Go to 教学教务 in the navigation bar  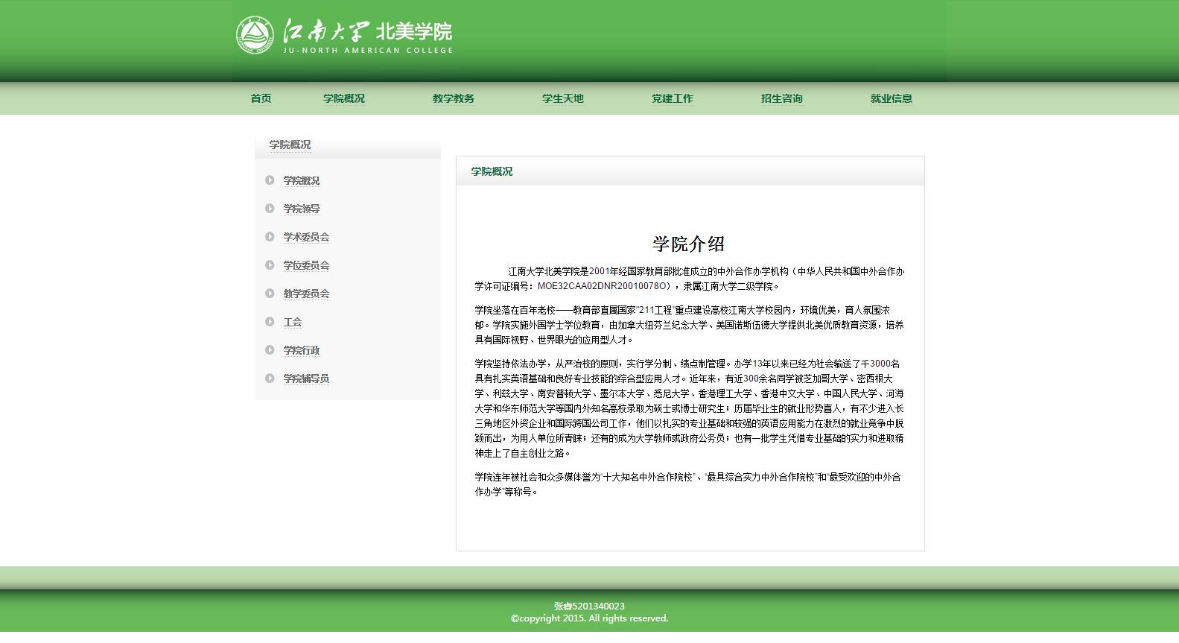(453, 98)
